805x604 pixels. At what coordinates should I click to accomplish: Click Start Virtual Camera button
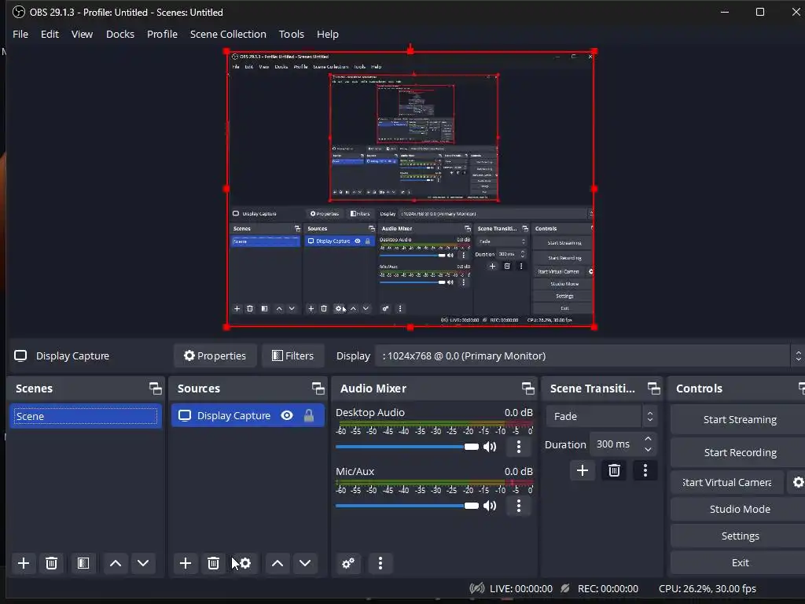click(727, 482)
